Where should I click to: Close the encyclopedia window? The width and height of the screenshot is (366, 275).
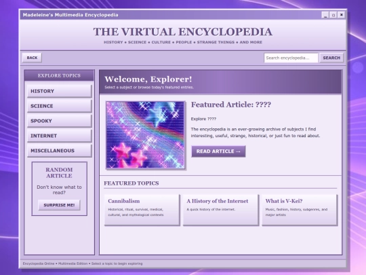click(341, 15)
